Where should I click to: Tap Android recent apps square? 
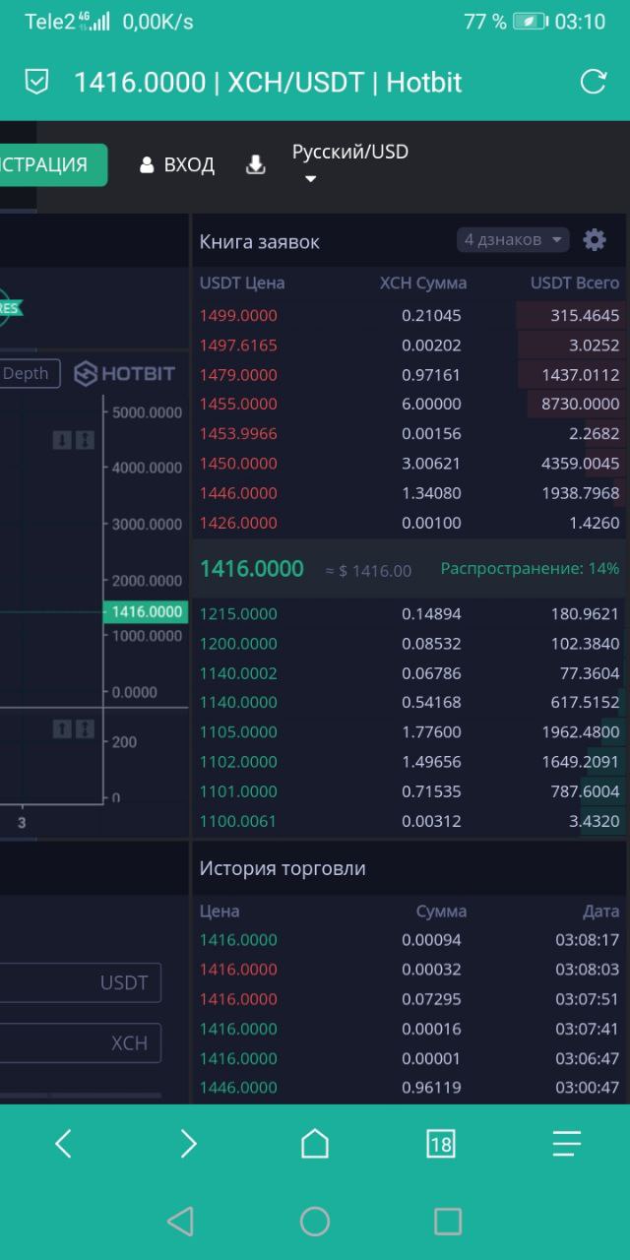tap(448, 1222)
